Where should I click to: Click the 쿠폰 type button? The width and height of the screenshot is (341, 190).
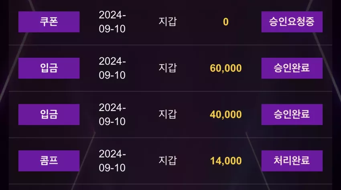49,22
